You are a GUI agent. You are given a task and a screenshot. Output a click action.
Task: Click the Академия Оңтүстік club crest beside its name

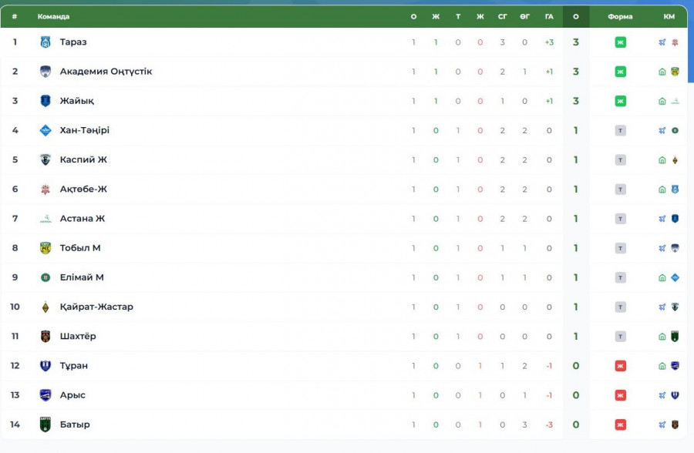click(x=45, y=72)
